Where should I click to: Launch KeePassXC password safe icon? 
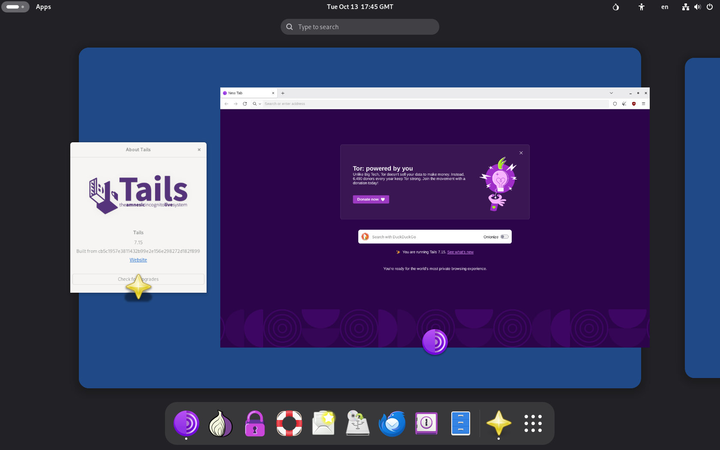(426, 423)
